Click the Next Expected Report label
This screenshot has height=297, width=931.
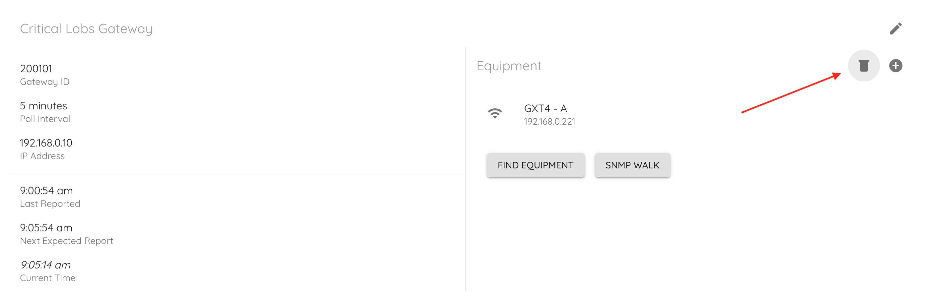66,241
